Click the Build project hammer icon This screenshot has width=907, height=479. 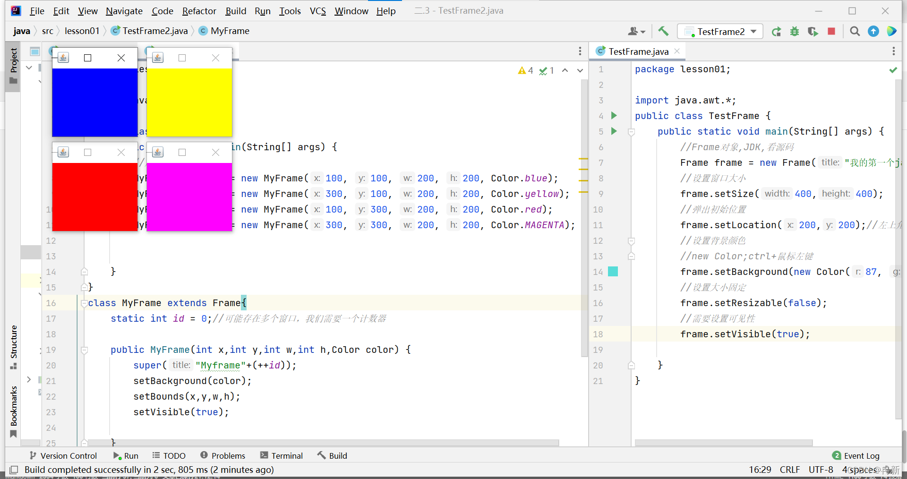tap(663, 31)
